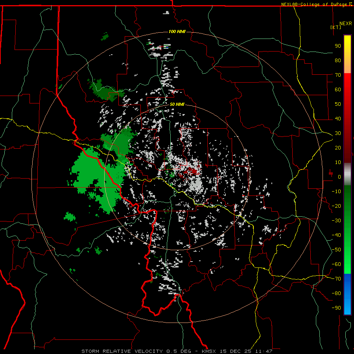
Task: Select the 60 value on velocity color scale
Action: click(338, 89)
